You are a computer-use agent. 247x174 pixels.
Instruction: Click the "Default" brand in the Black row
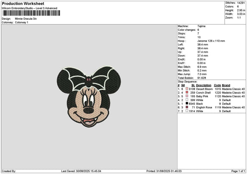coord(226,104)
